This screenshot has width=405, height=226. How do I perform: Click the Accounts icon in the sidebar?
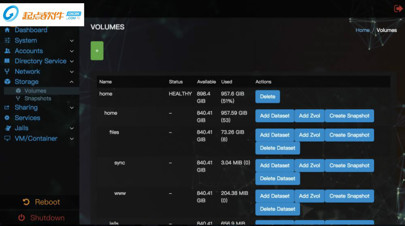pyautogui.click(x=7, y=51)
